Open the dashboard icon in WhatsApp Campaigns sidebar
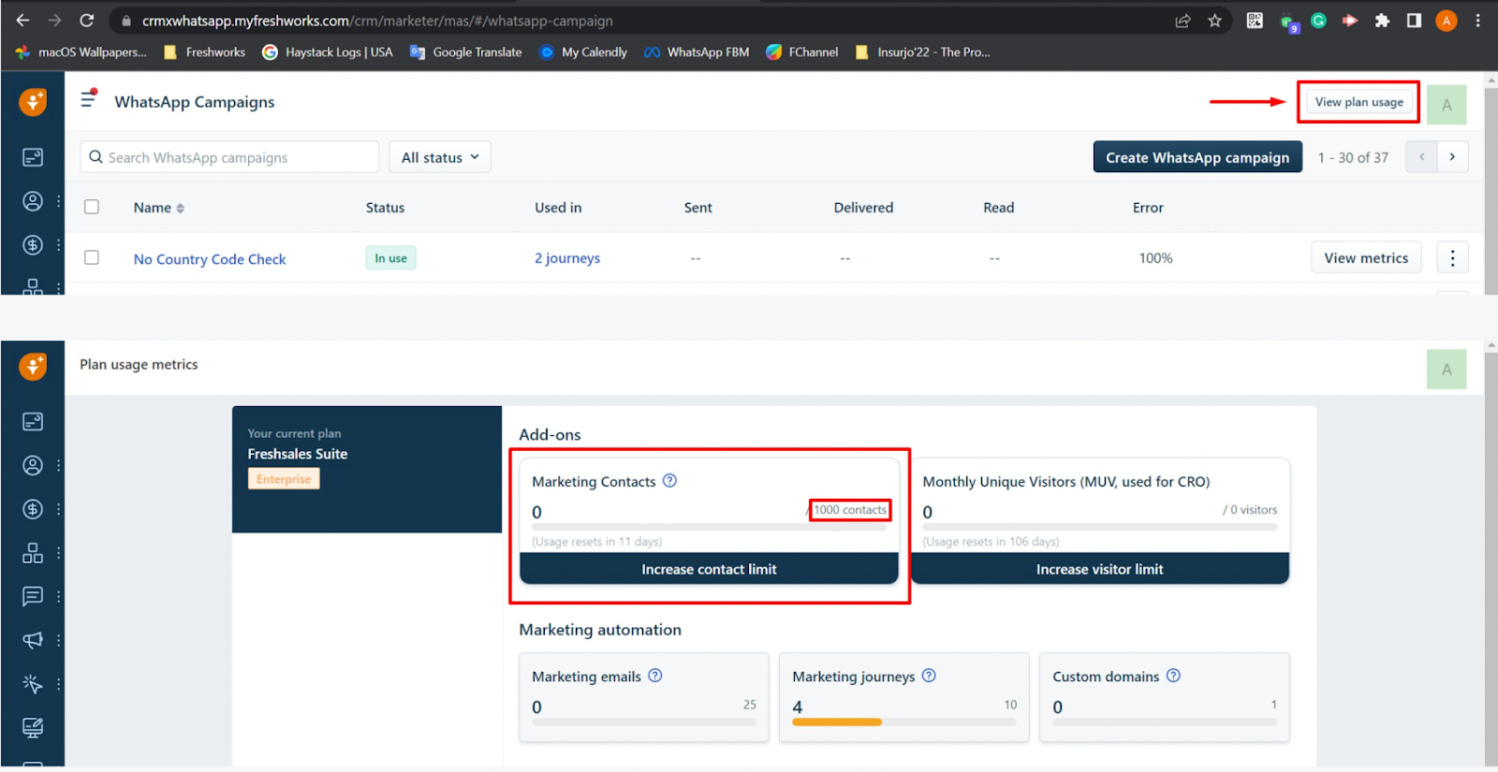Viewport: 1498px width, 772px height. 33,157
